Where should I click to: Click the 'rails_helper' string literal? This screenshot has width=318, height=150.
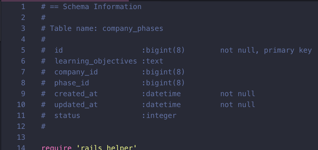(107, 148)
